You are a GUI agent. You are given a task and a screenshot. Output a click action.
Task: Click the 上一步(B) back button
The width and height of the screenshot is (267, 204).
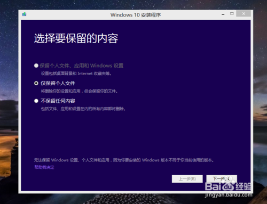pyautogui.click(x=187, y=178)
